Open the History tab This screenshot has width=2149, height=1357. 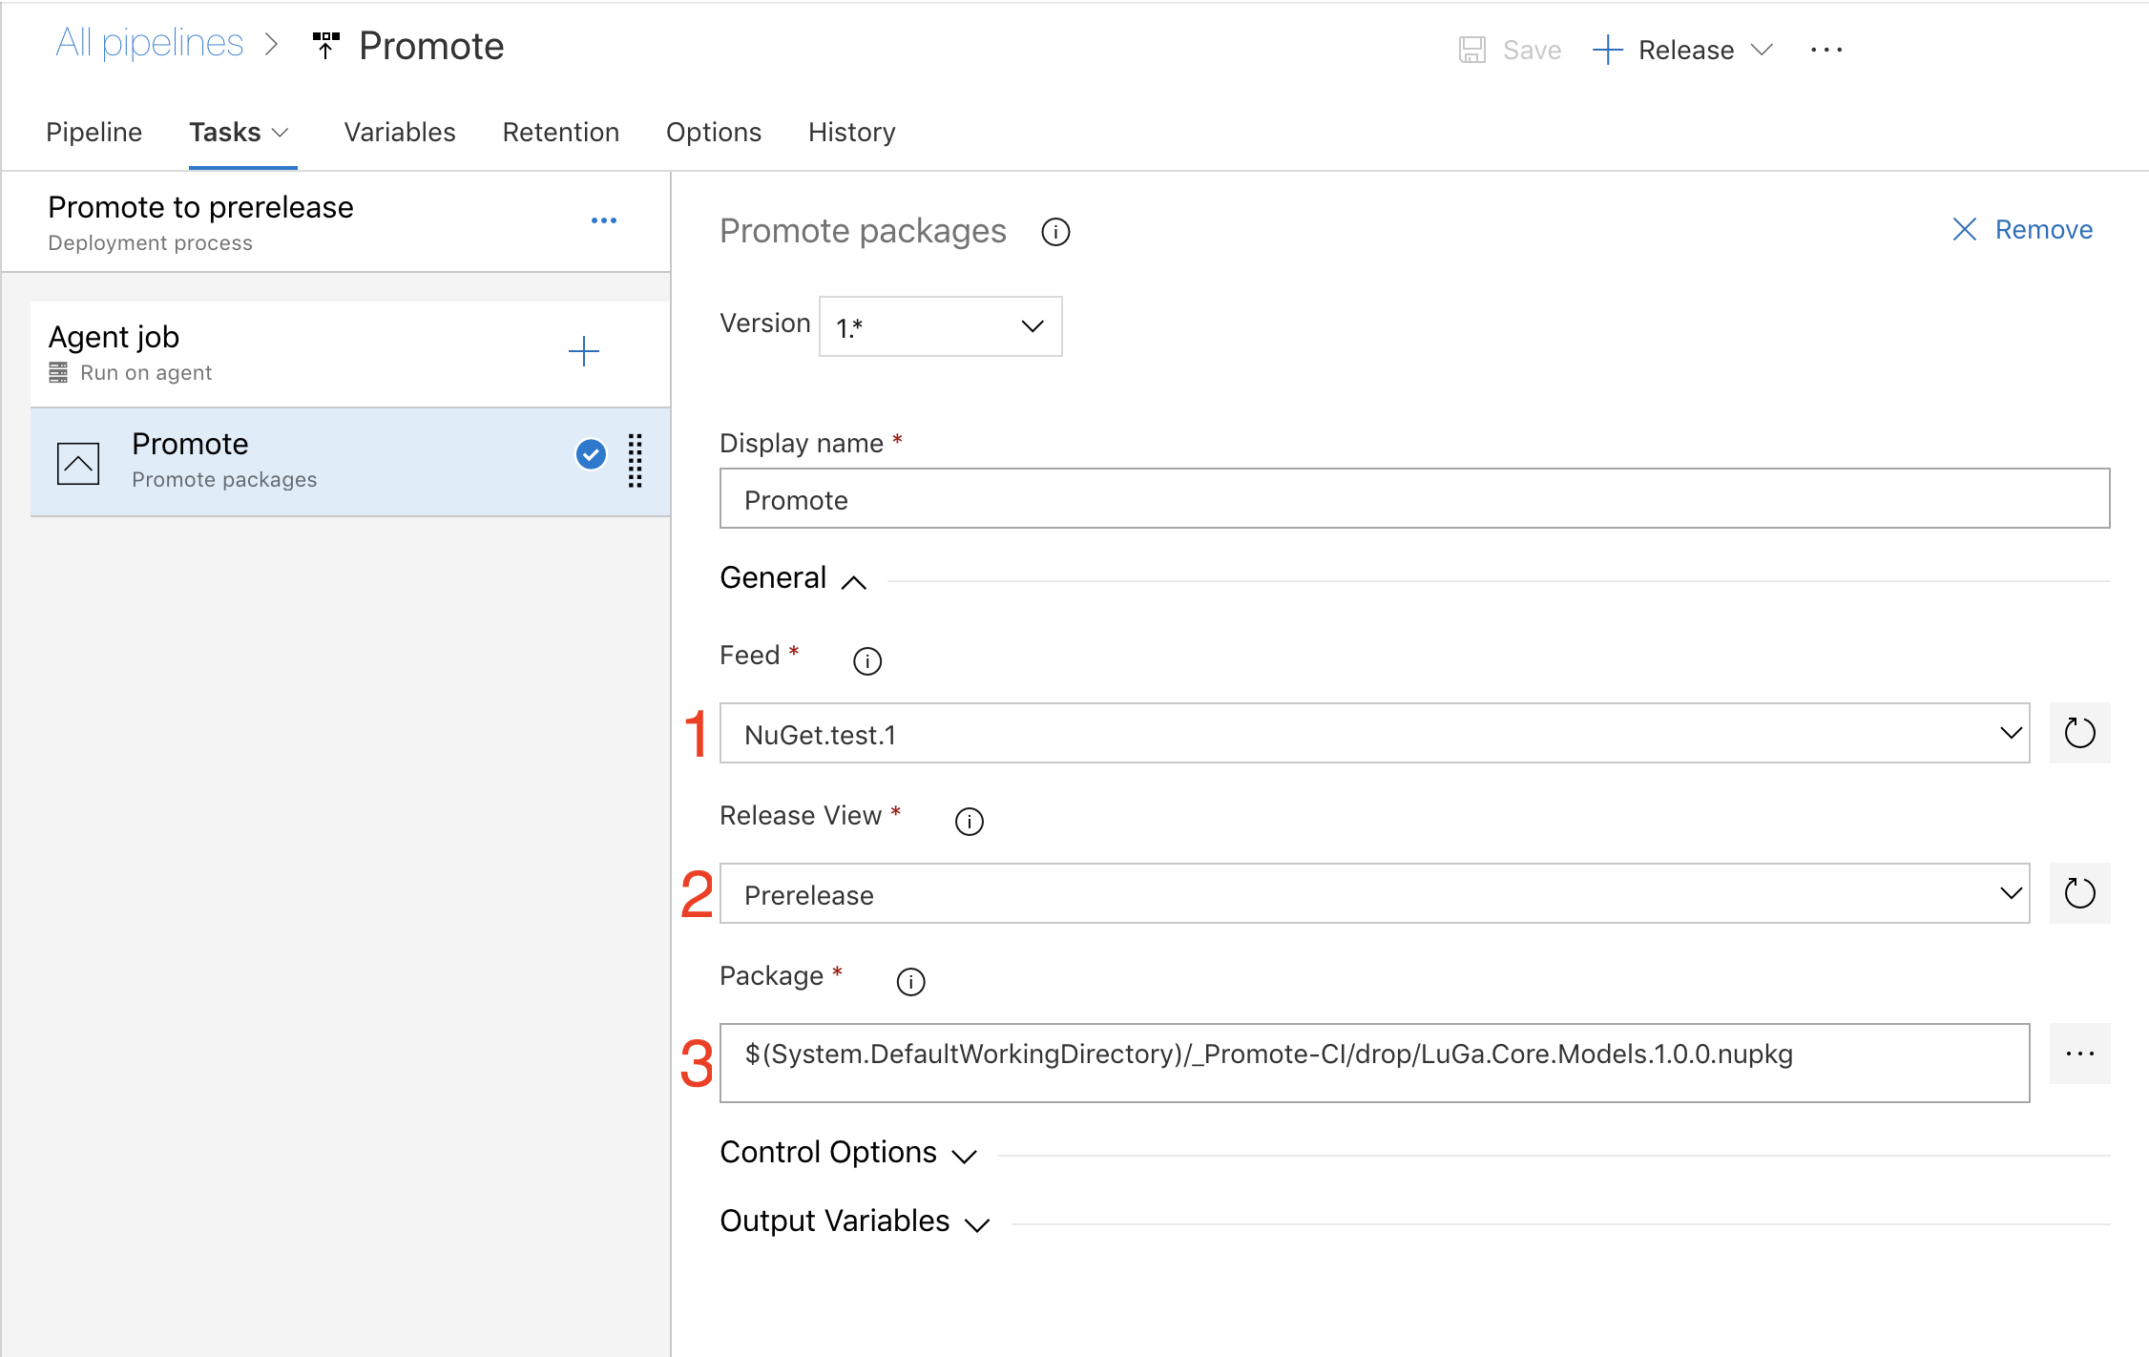click(851, 132)
